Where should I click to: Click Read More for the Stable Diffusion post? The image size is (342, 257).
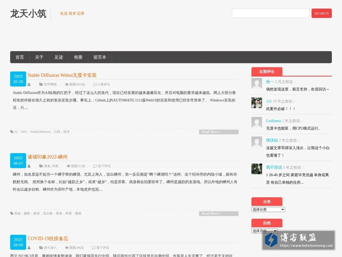219,132
